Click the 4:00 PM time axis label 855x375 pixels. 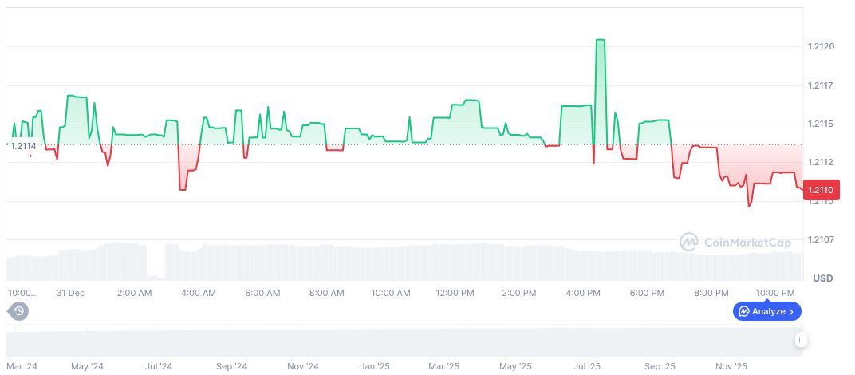[x=583, y=293]
